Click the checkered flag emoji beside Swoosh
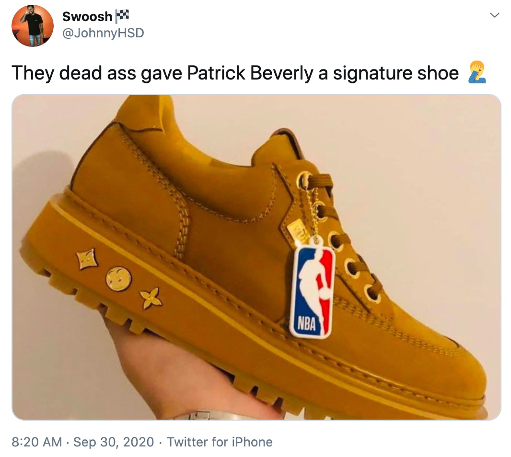 (x=121, y=16)
